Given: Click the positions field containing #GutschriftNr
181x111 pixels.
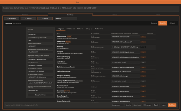Looking at the screenshot, I should [x=40, y=90].
